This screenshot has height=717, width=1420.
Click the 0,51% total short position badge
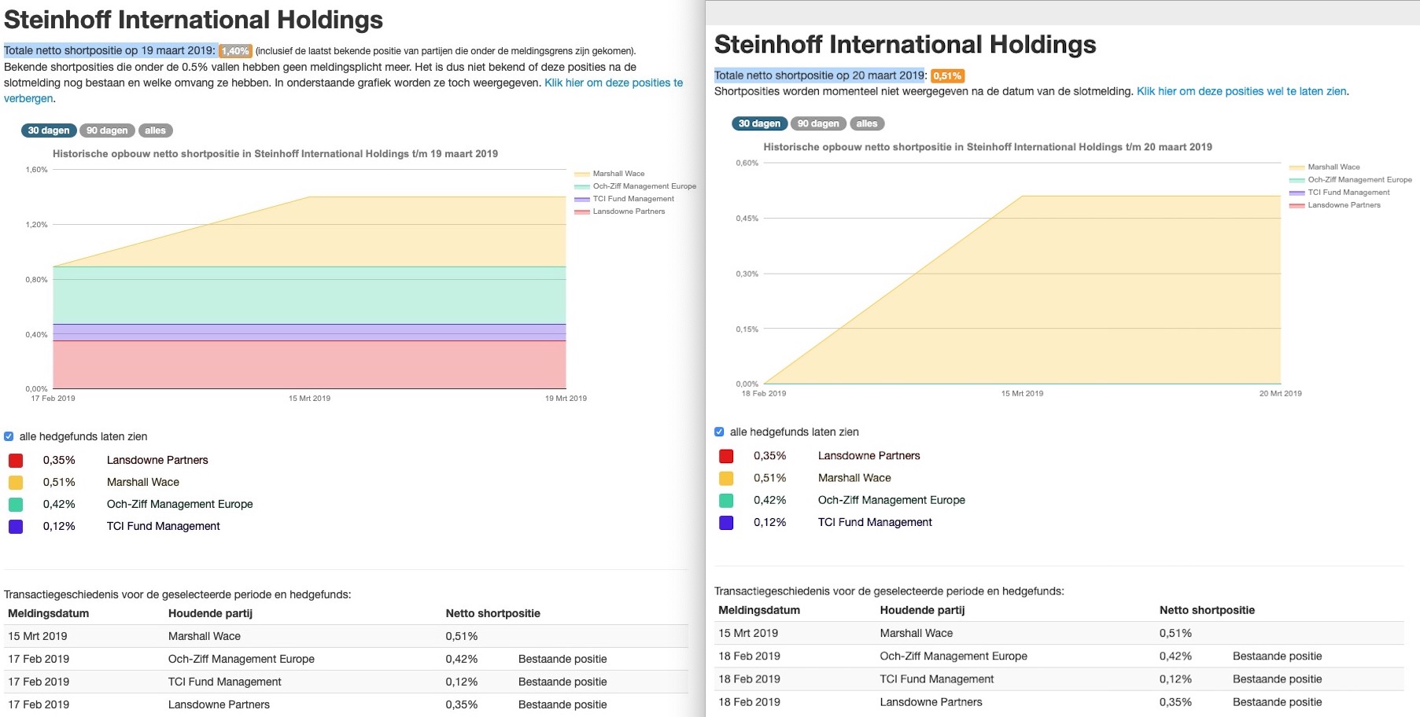[x=946, y=76]
